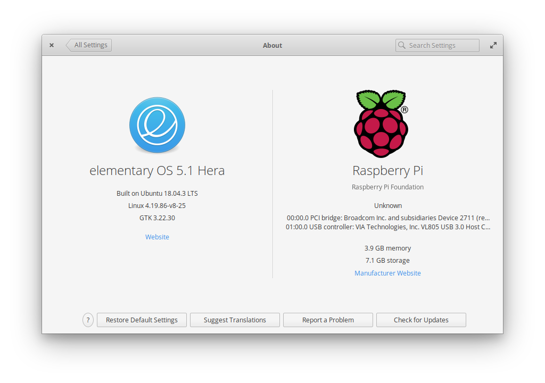This screenshot has height=383, width=545.
Task: Click the magnifier icon in the search box
Action: tap(402, 45)
